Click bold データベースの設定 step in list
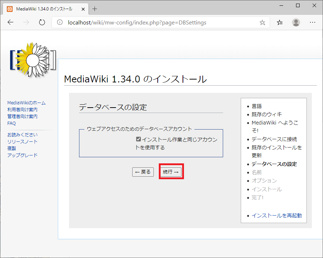Viewport: 323px width, 258px height. [x=274, y=164]
